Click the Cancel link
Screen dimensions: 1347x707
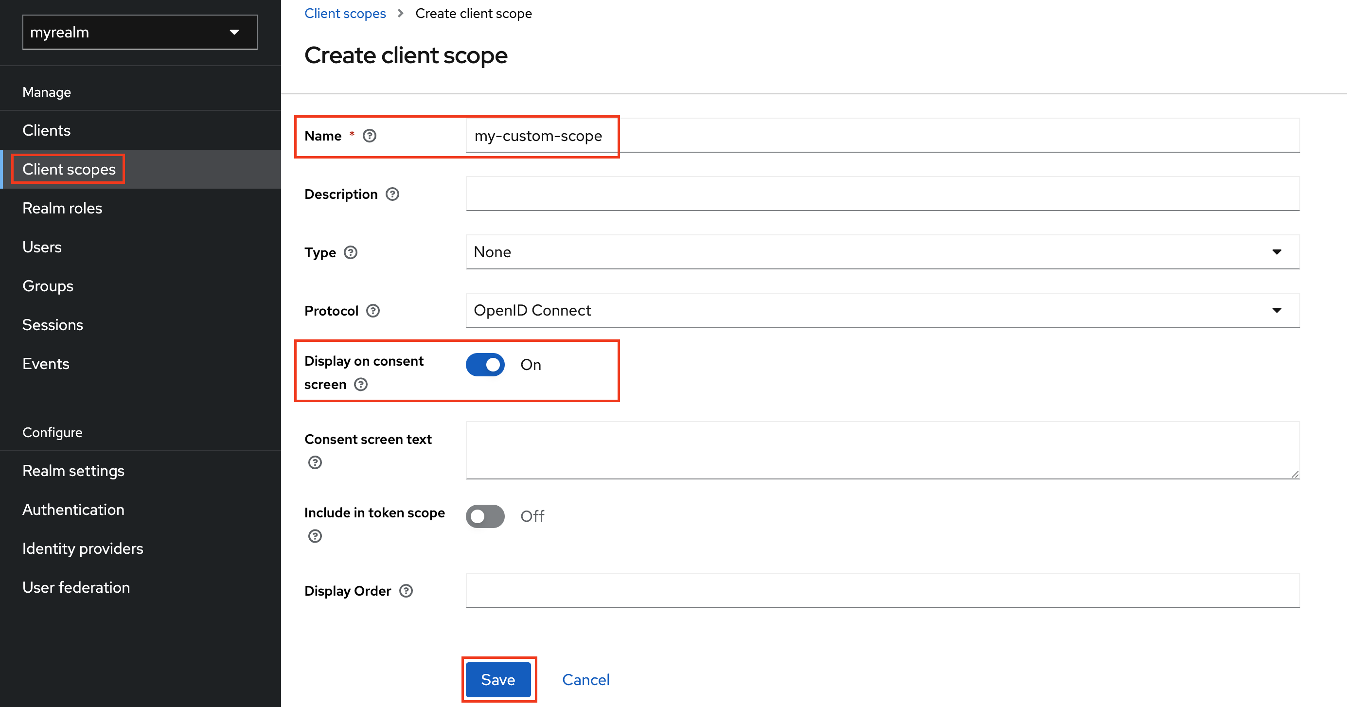(585, 680)
